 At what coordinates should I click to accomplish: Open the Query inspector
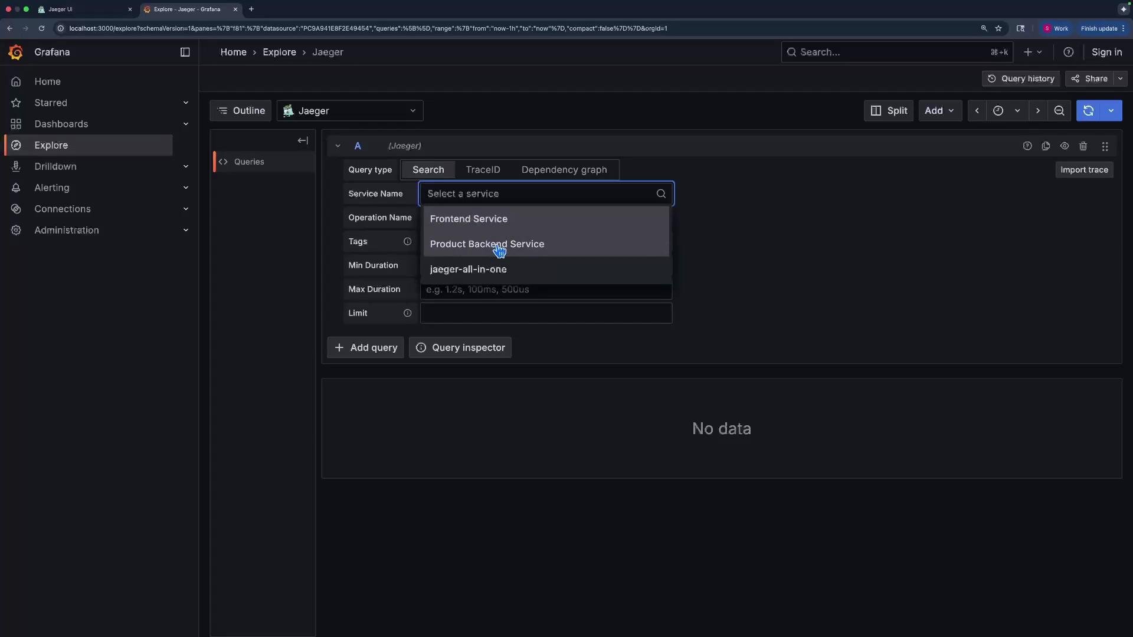click(460, 348)
